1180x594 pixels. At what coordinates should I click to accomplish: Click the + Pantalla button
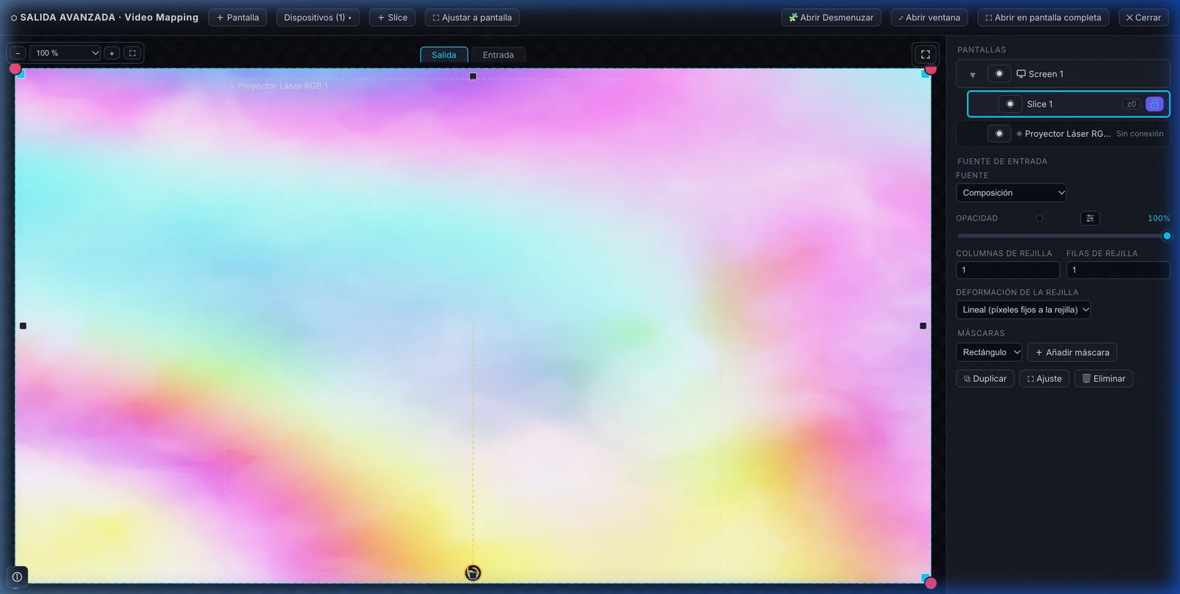coord(237,18)
